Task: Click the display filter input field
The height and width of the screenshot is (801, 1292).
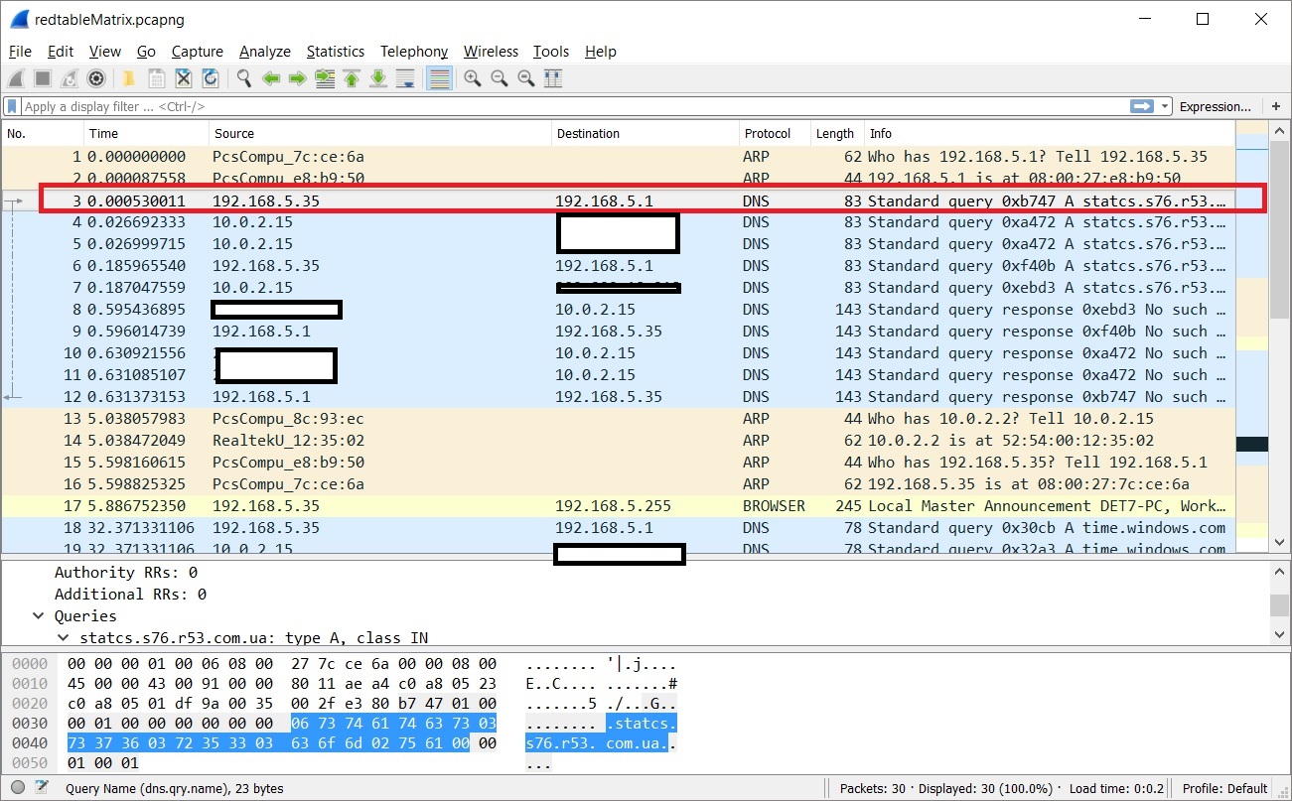Action: coord(566,106)
